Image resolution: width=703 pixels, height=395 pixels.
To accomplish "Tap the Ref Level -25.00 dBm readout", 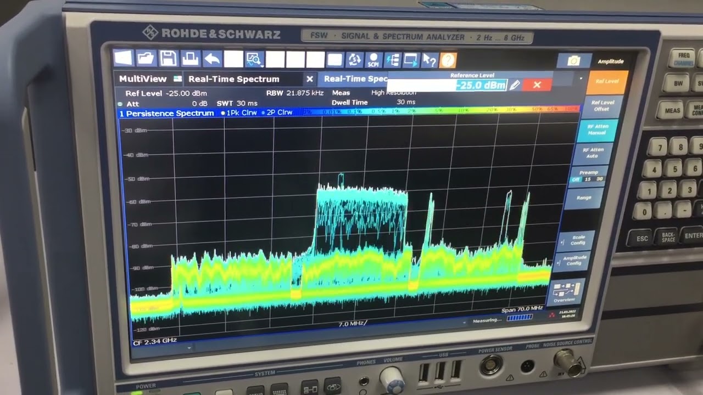I will click(166, 93).
